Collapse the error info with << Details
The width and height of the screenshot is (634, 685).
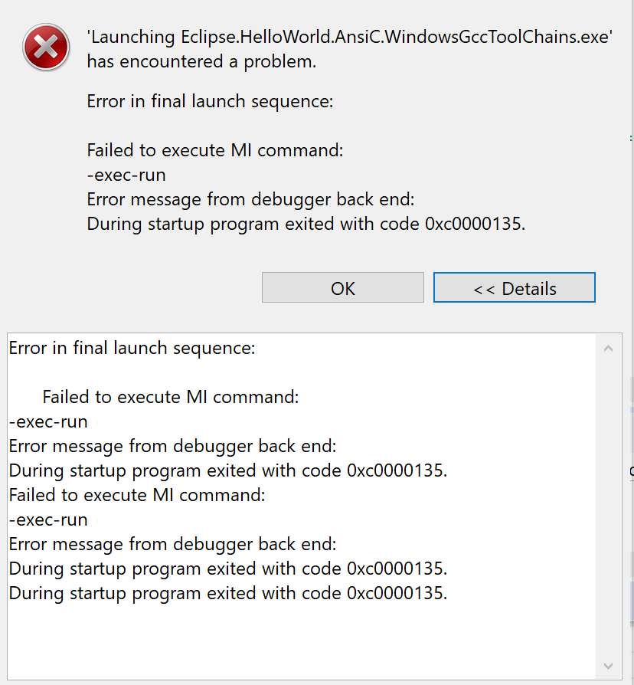(x=514, y=288)
